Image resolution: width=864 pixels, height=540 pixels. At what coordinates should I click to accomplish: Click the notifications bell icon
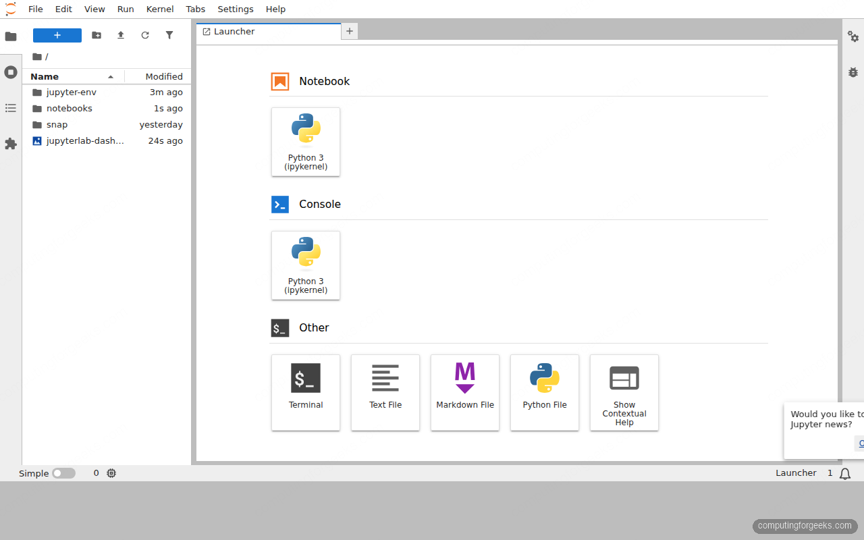845,474
